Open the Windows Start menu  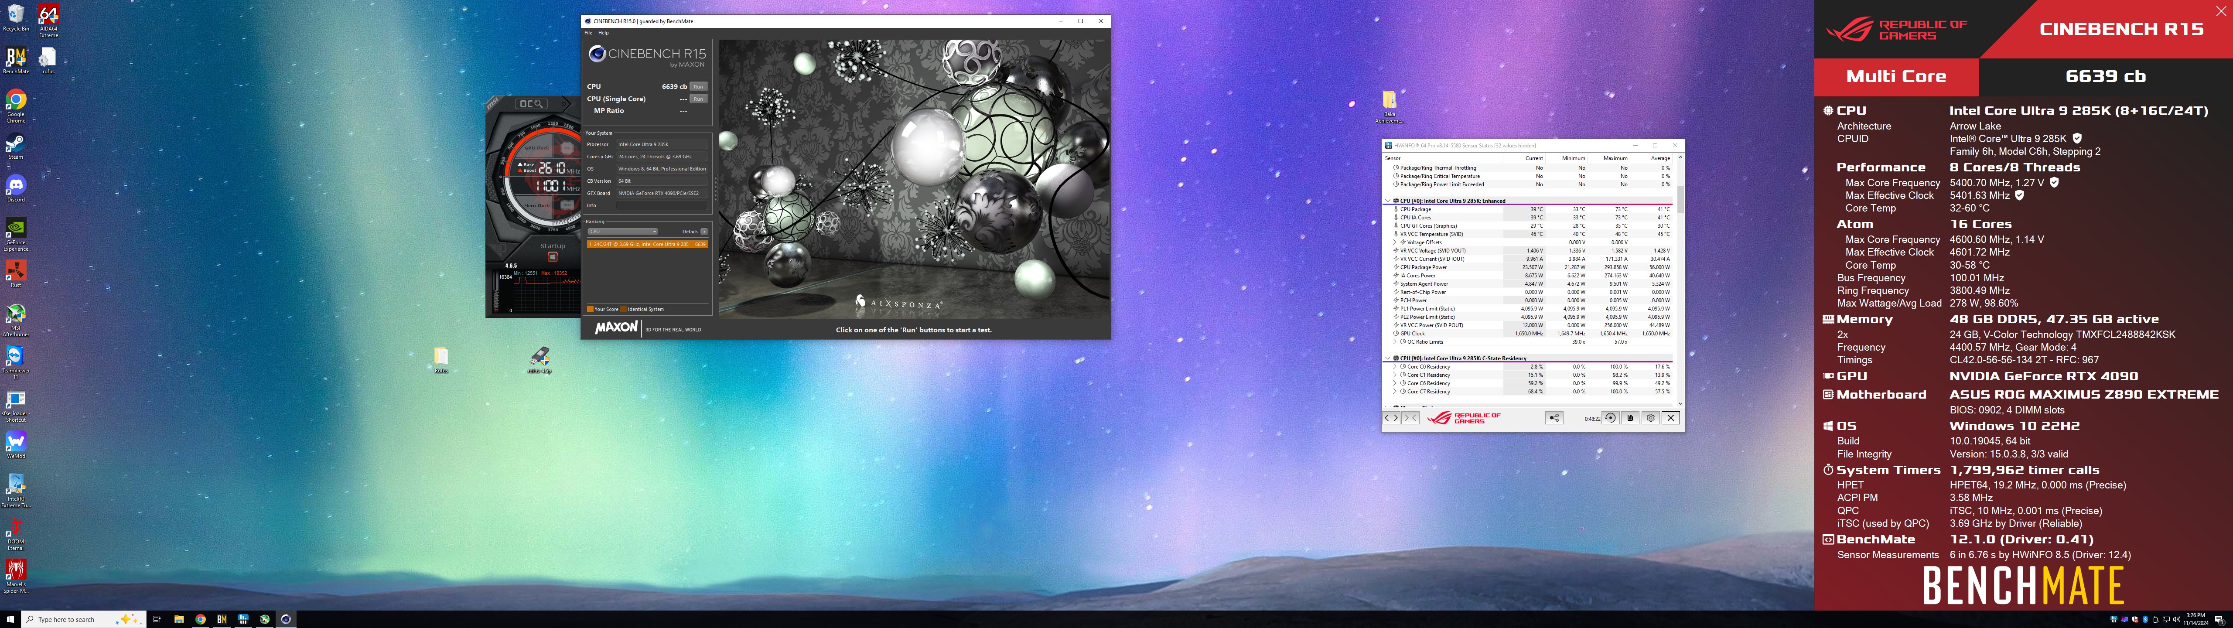tap(10, 619)
